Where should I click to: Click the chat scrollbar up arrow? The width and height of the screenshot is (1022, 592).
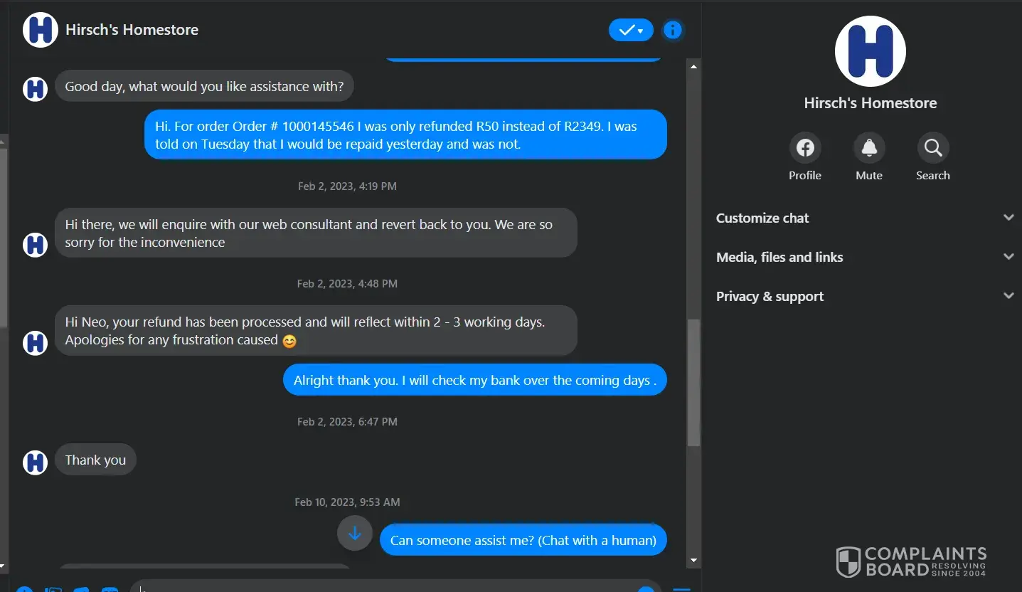(694, 66)
